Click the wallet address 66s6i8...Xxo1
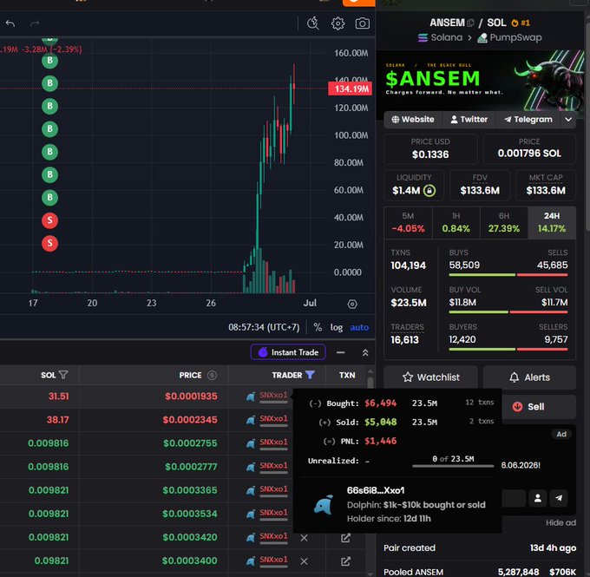 coord(376,490)
